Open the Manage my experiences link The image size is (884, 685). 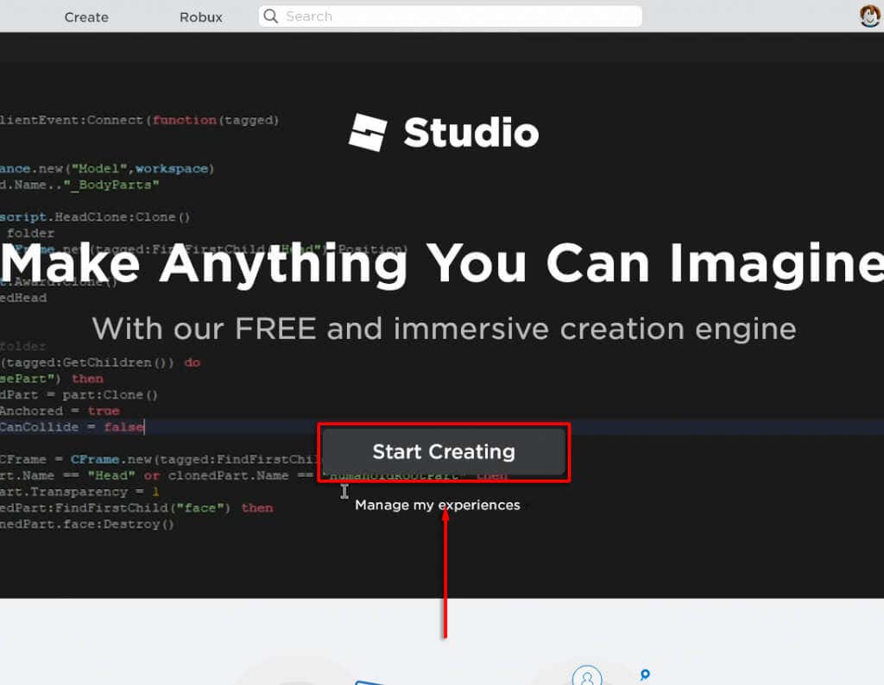point(437,505)
